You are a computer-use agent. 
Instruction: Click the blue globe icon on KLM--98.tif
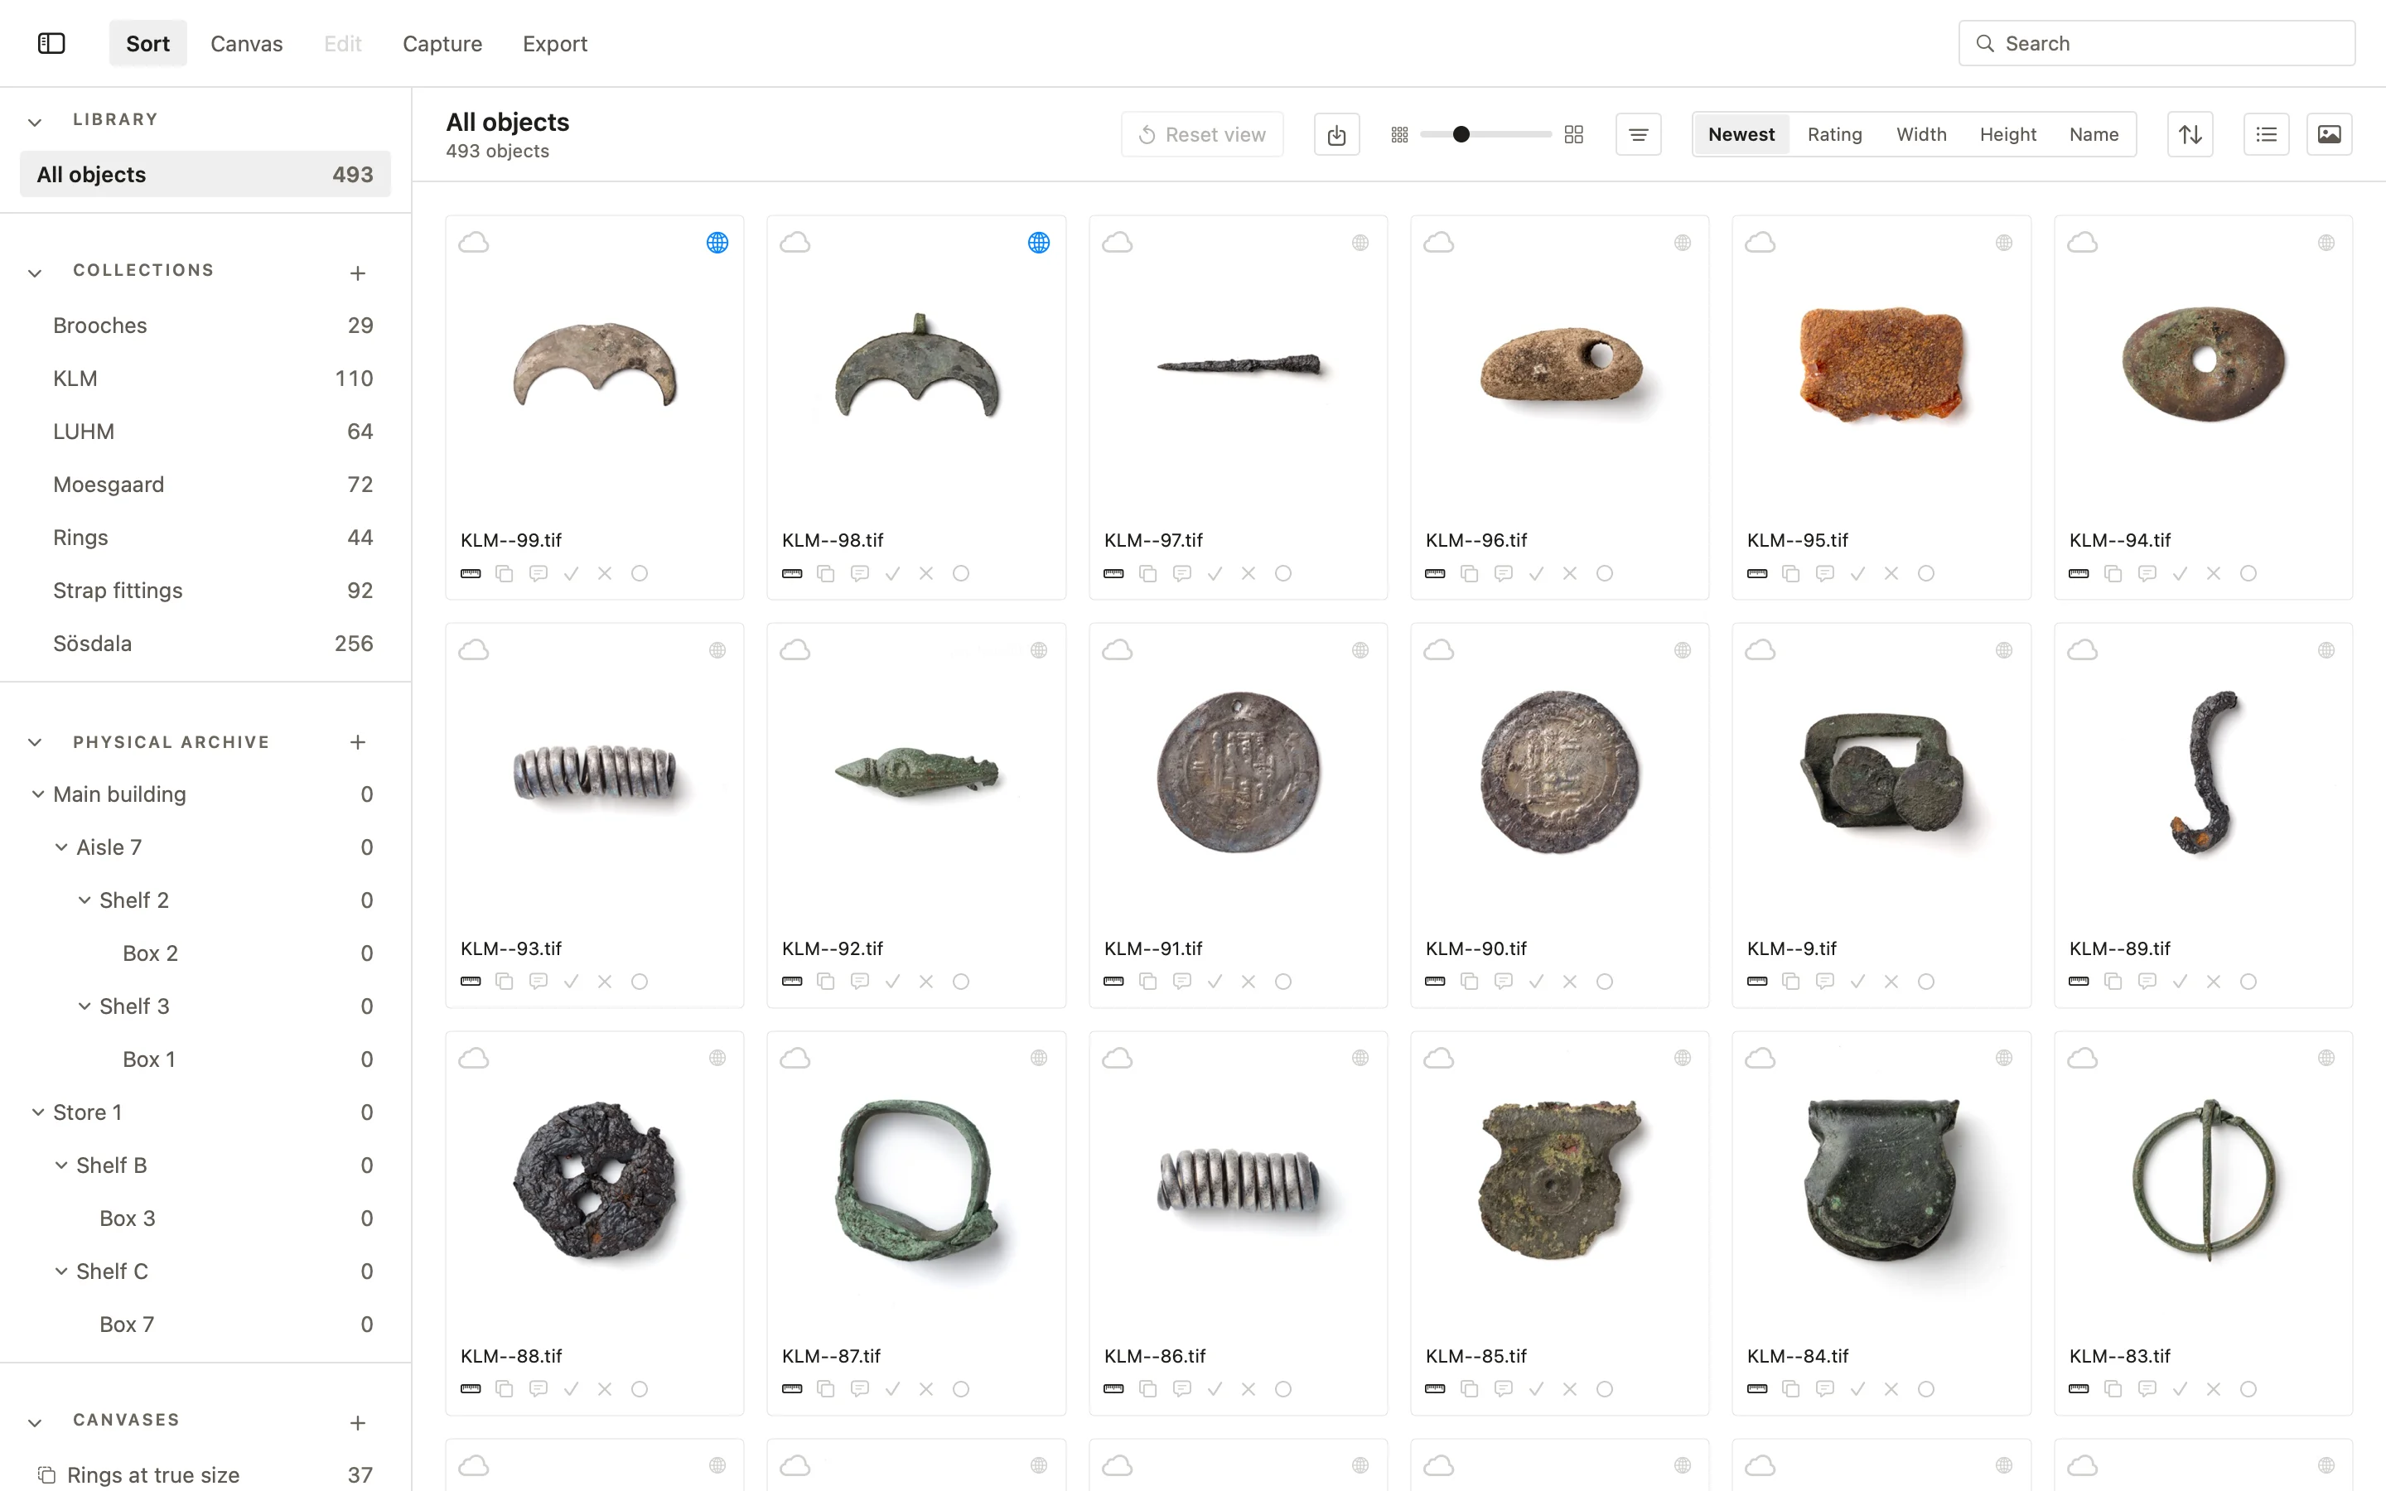pyautogui.click(x=1038, y=243)
